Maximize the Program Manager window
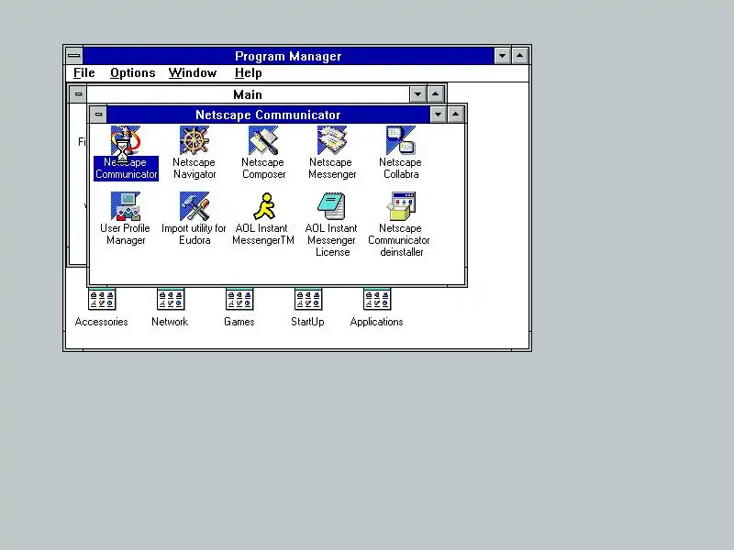This screenshot has width=734, height=550. pos(520,56)
